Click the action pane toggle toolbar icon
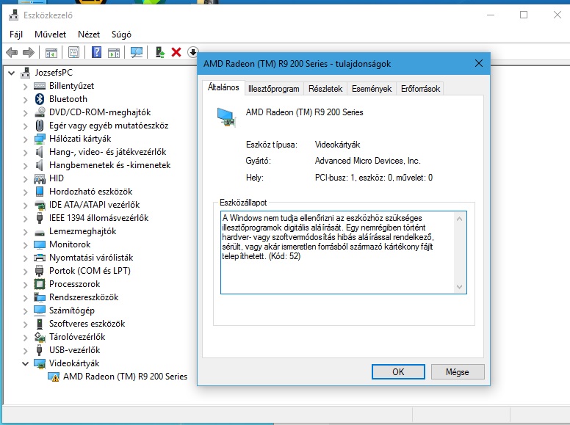570x425 pixels. coord(114,53)
